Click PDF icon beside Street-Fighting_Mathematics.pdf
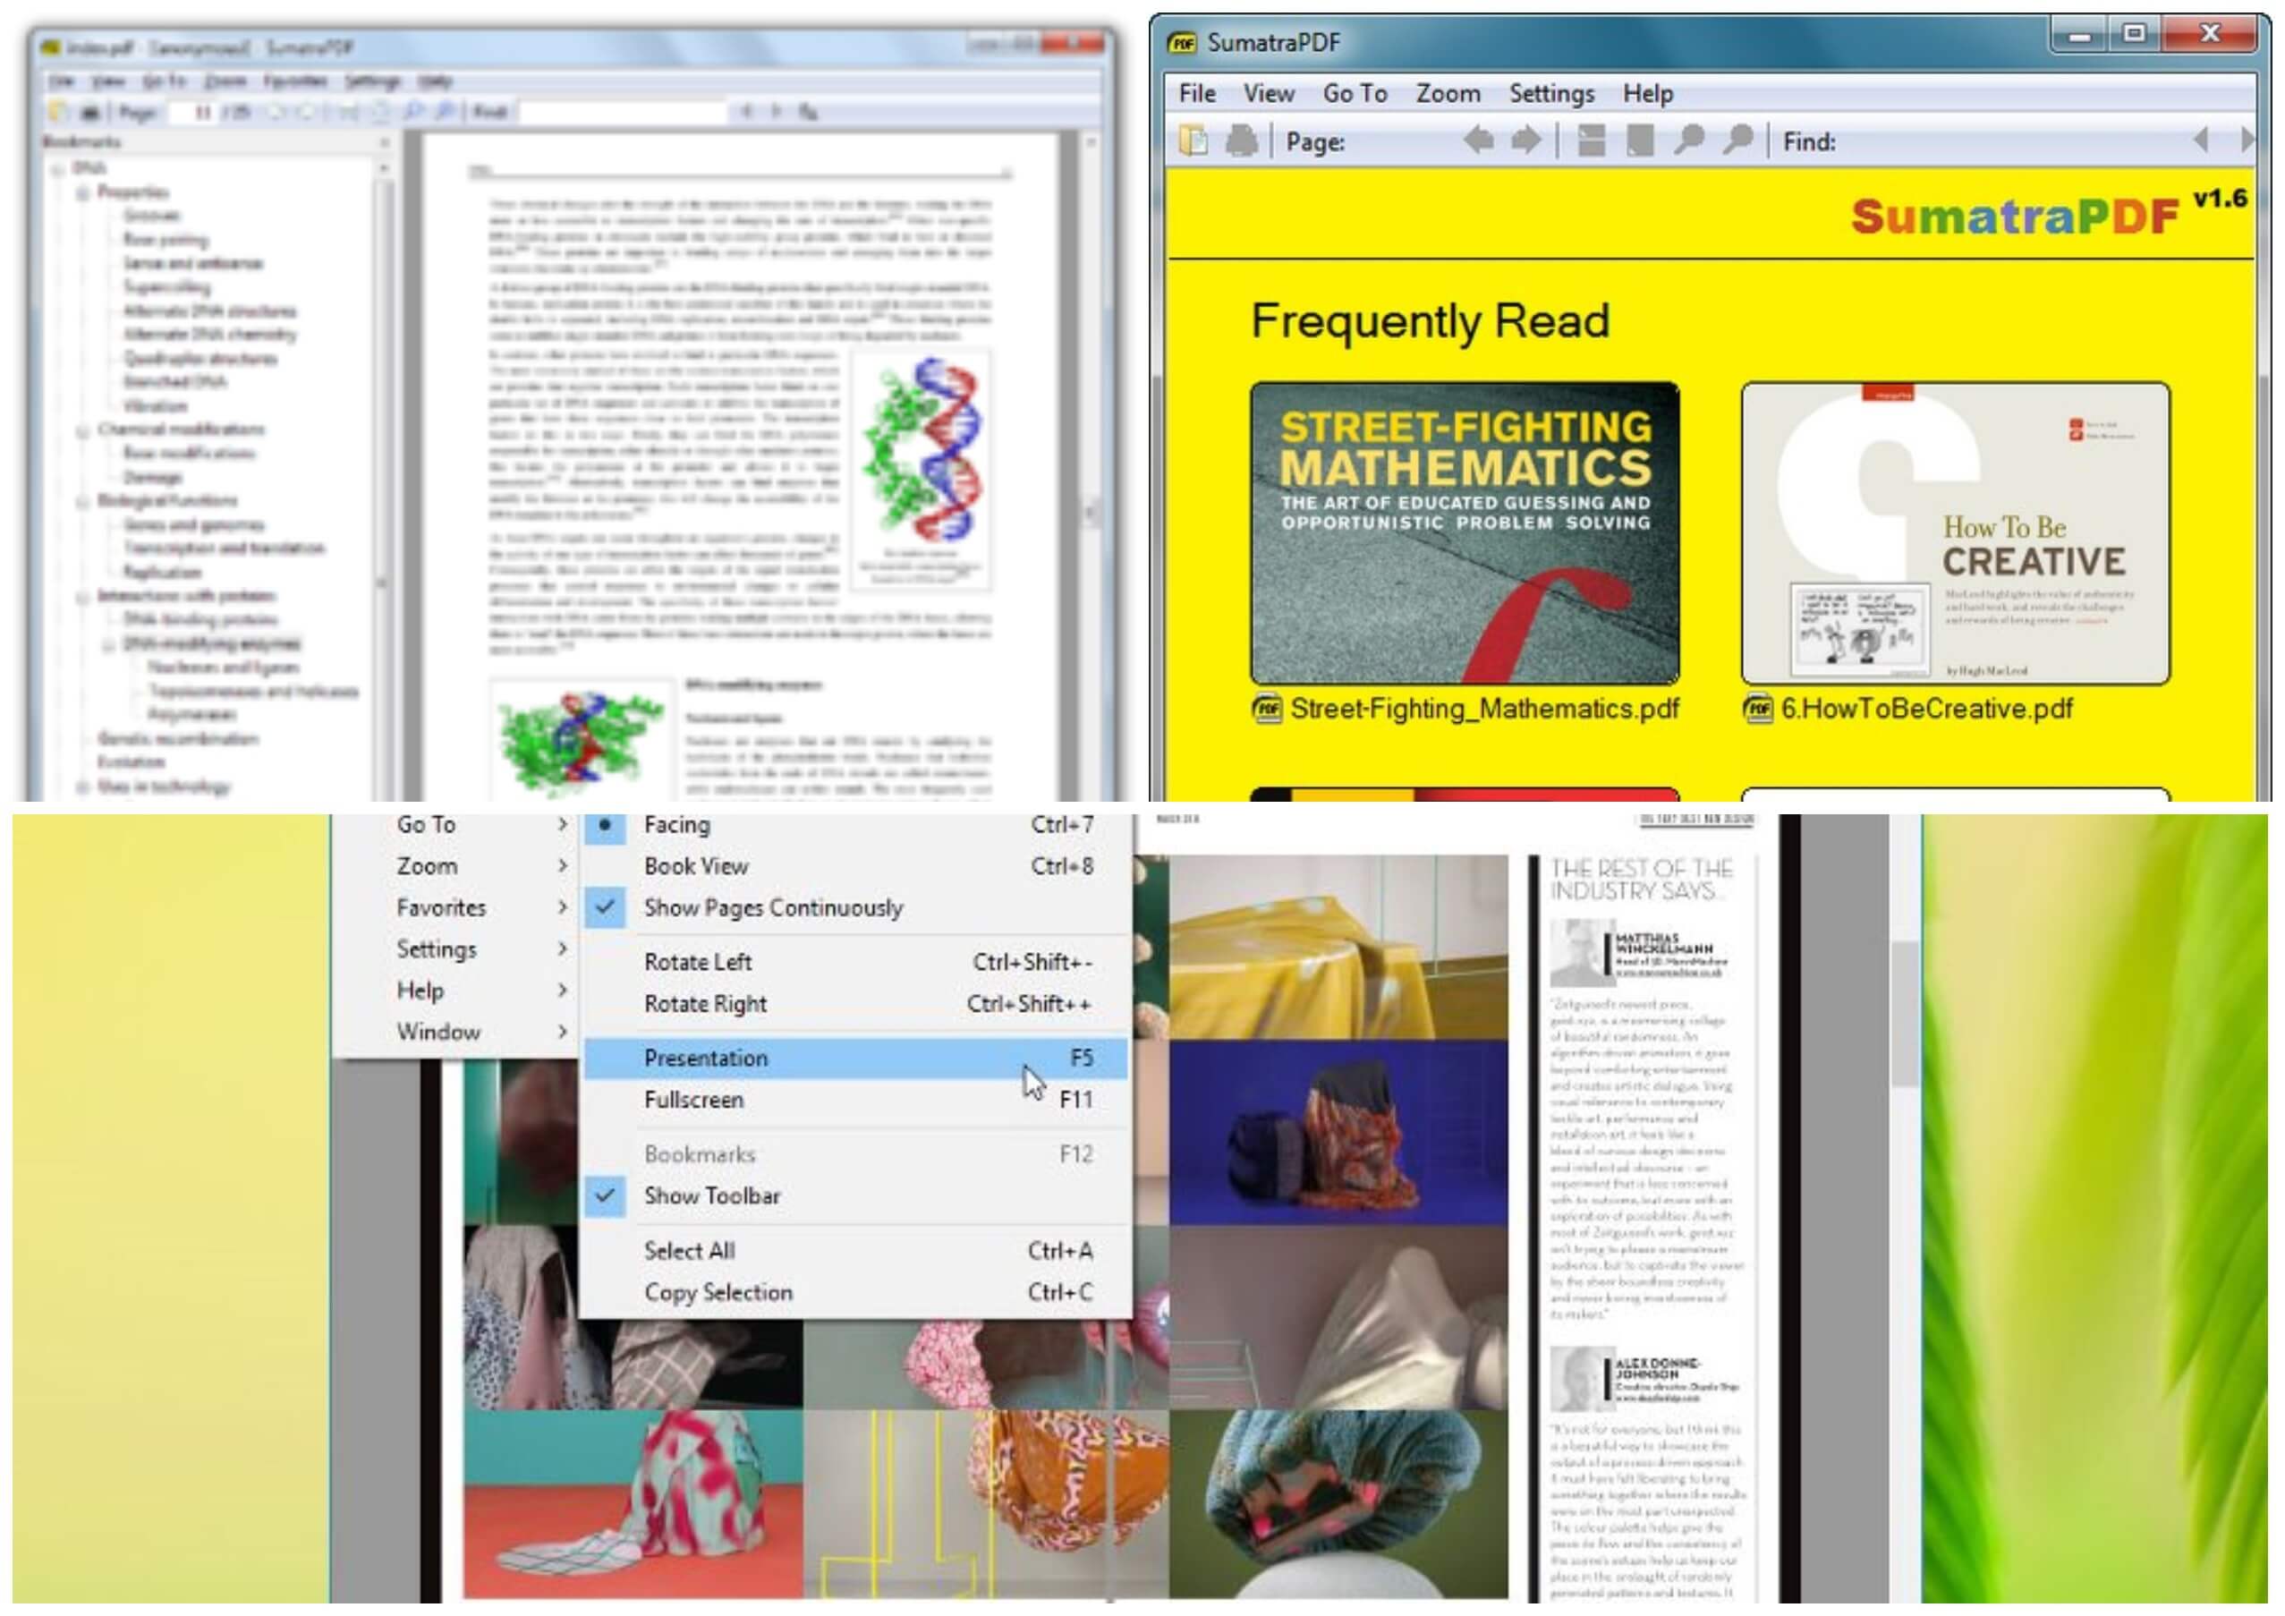The image size is (2285, 1616). coord(1267,710)
